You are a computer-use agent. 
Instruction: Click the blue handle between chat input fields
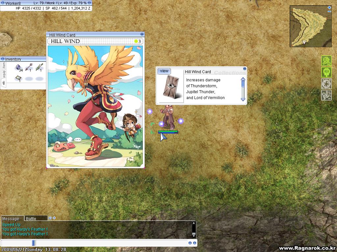[x=33, y=243]
